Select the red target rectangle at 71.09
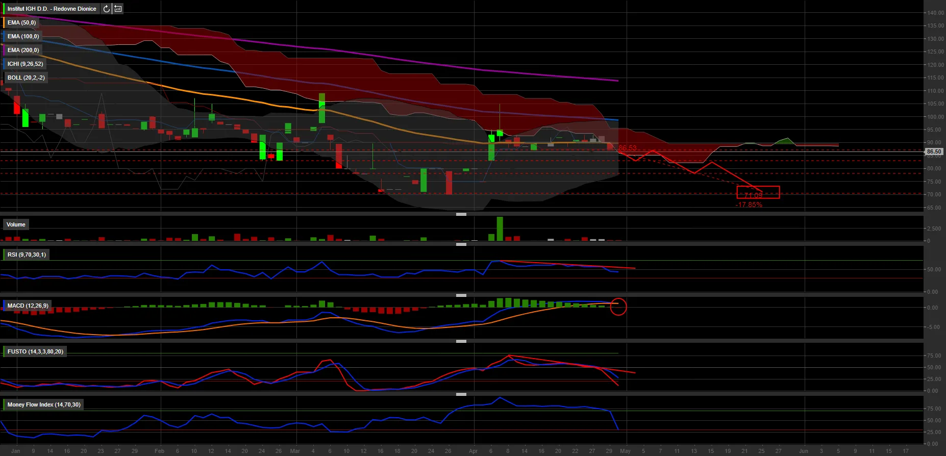This screenshot has width=946, height=456. point(758,192)
